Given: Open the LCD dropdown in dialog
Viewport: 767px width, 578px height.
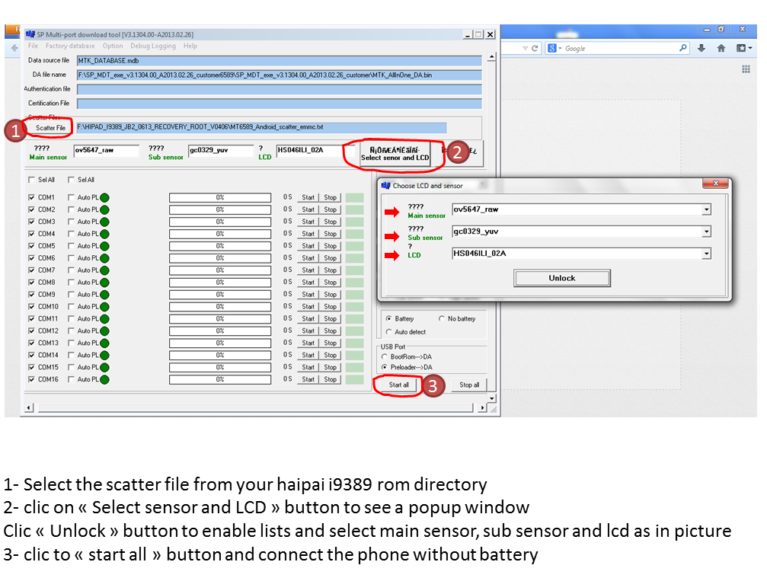Looking at the screenshot, I should pyautogui.click(x=706, y=254).
